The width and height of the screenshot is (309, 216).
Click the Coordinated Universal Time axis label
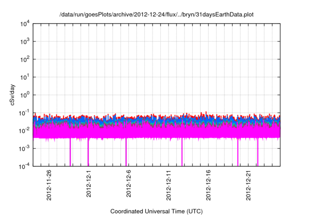point(156,211)
